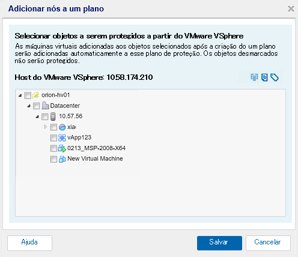Click the vApp123 vApp icon

click(x=62, y=138)
